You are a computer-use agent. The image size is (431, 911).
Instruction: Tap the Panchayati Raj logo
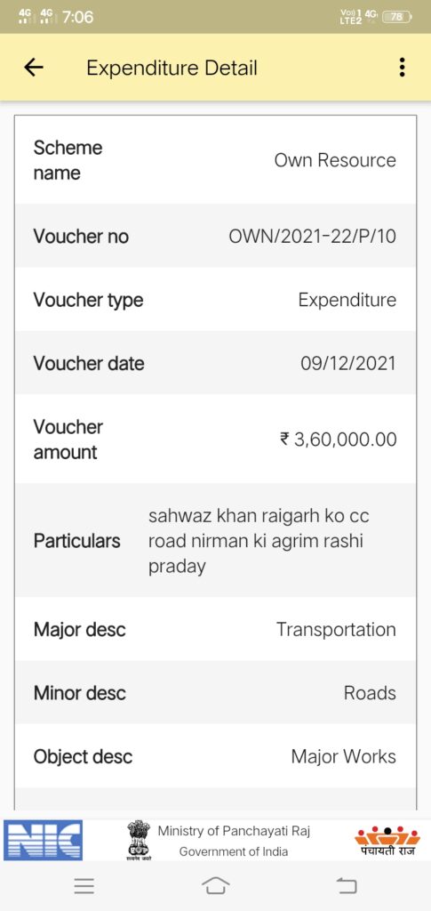click(x=387, y=841)
